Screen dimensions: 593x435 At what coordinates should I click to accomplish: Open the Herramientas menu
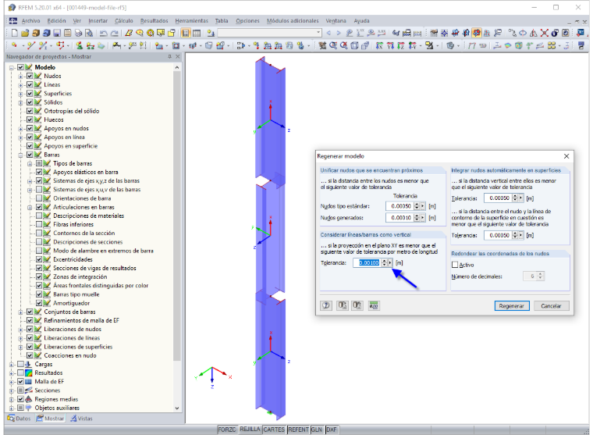coord(191,21)
